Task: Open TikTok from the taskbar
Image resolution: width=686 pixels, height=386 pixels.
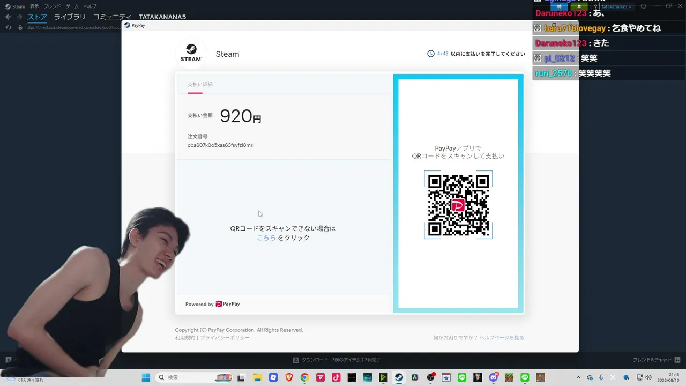Action: coord(336,377)
